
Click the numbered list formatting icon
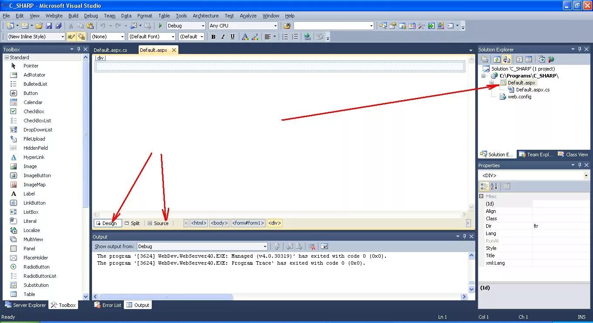pyautogui.click(x=295, y=37)
